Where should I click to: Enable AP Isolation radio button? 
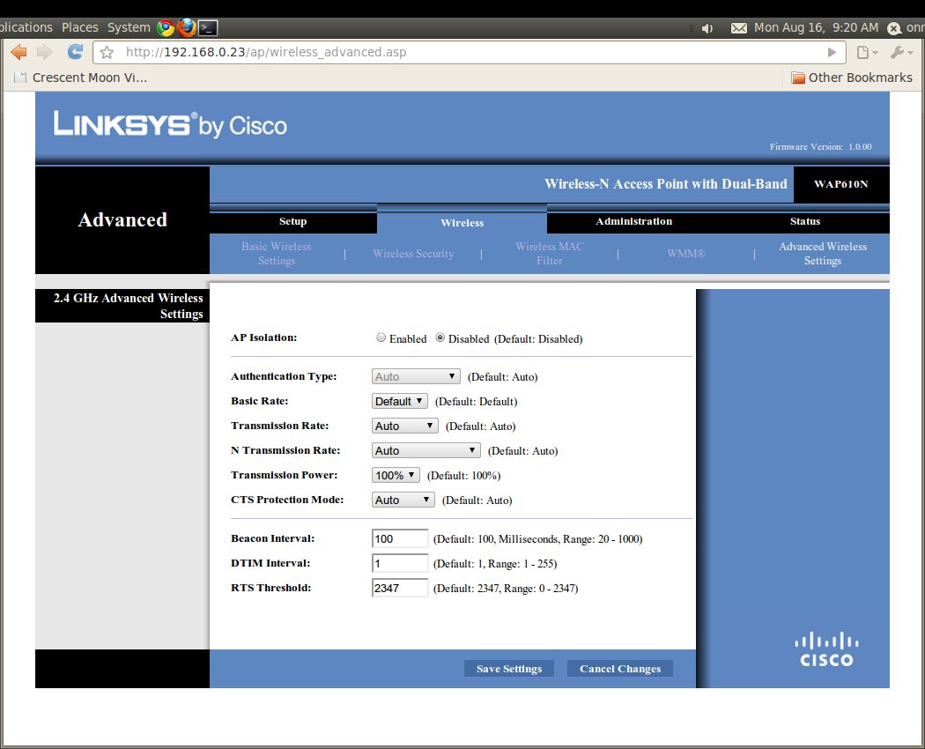[x=381, y=338]
